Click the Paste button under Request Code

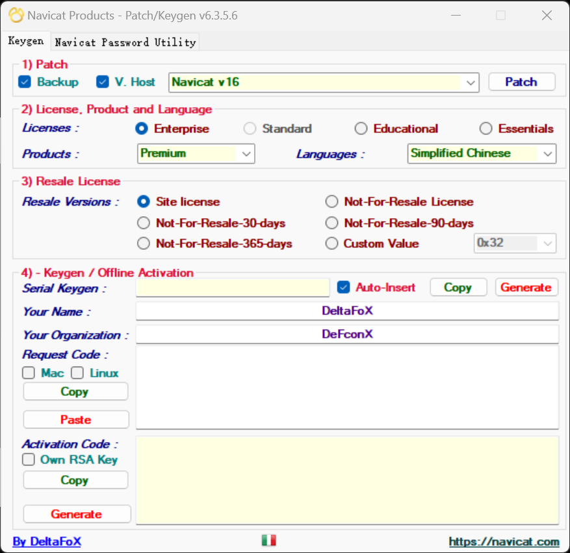coord(76,420)
